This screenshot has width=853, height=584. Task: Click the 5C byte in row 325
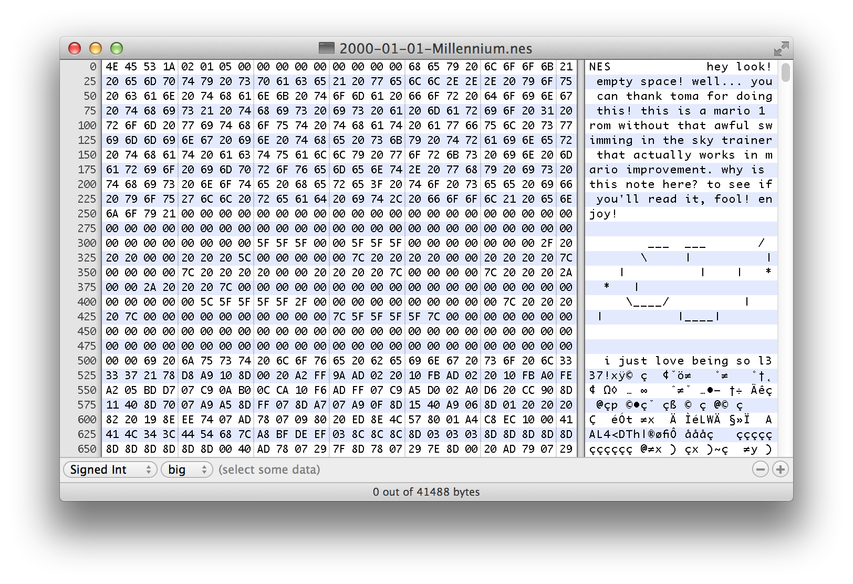[244, 258]
